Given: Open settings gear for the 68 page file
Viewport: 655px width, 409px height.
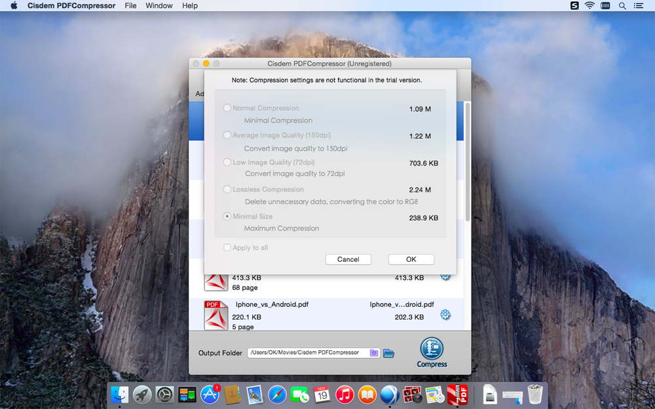Looking at the screenshot, I should [445, 277].
